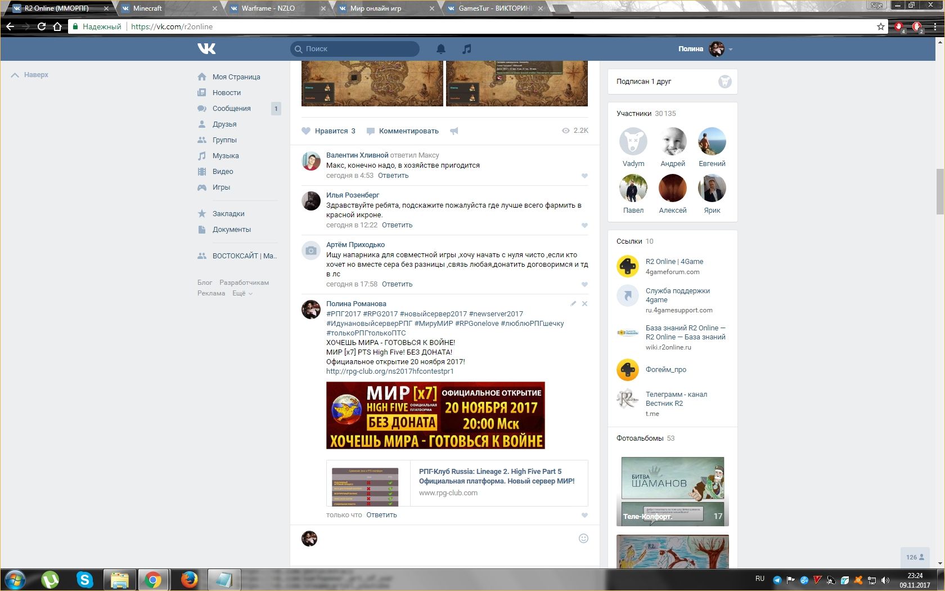
Task: Click the VK logo in header
Action: coord(206,49)
